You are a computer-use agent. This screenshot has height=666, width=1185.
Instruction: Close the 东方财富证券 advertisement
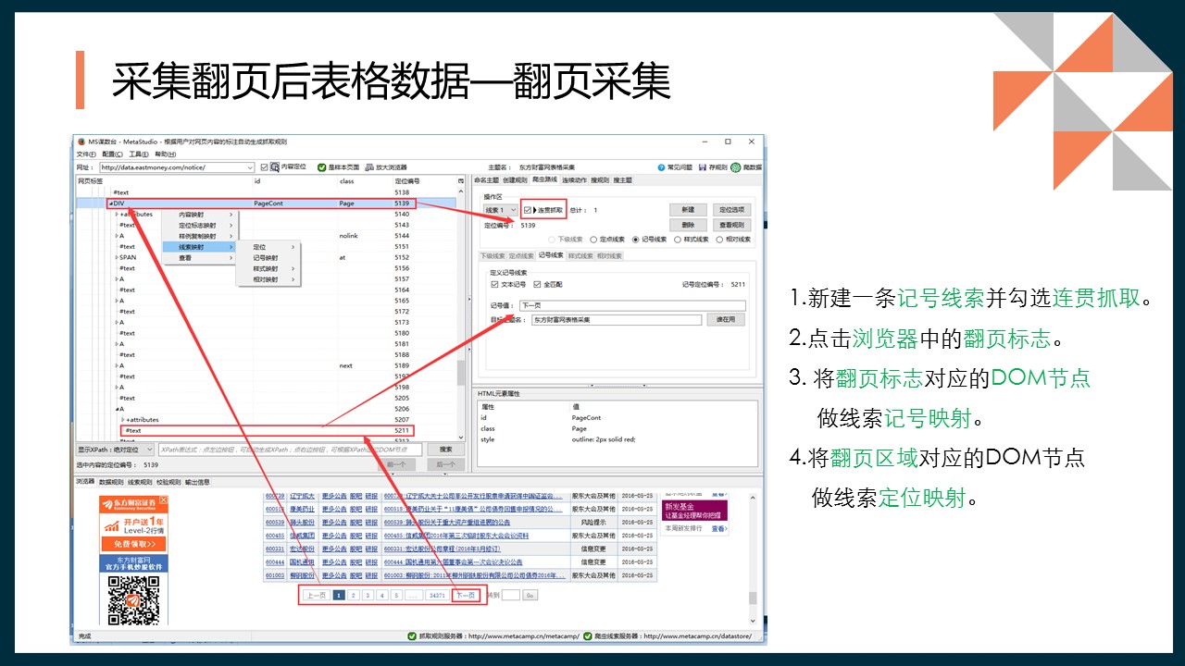click(164, 500)
